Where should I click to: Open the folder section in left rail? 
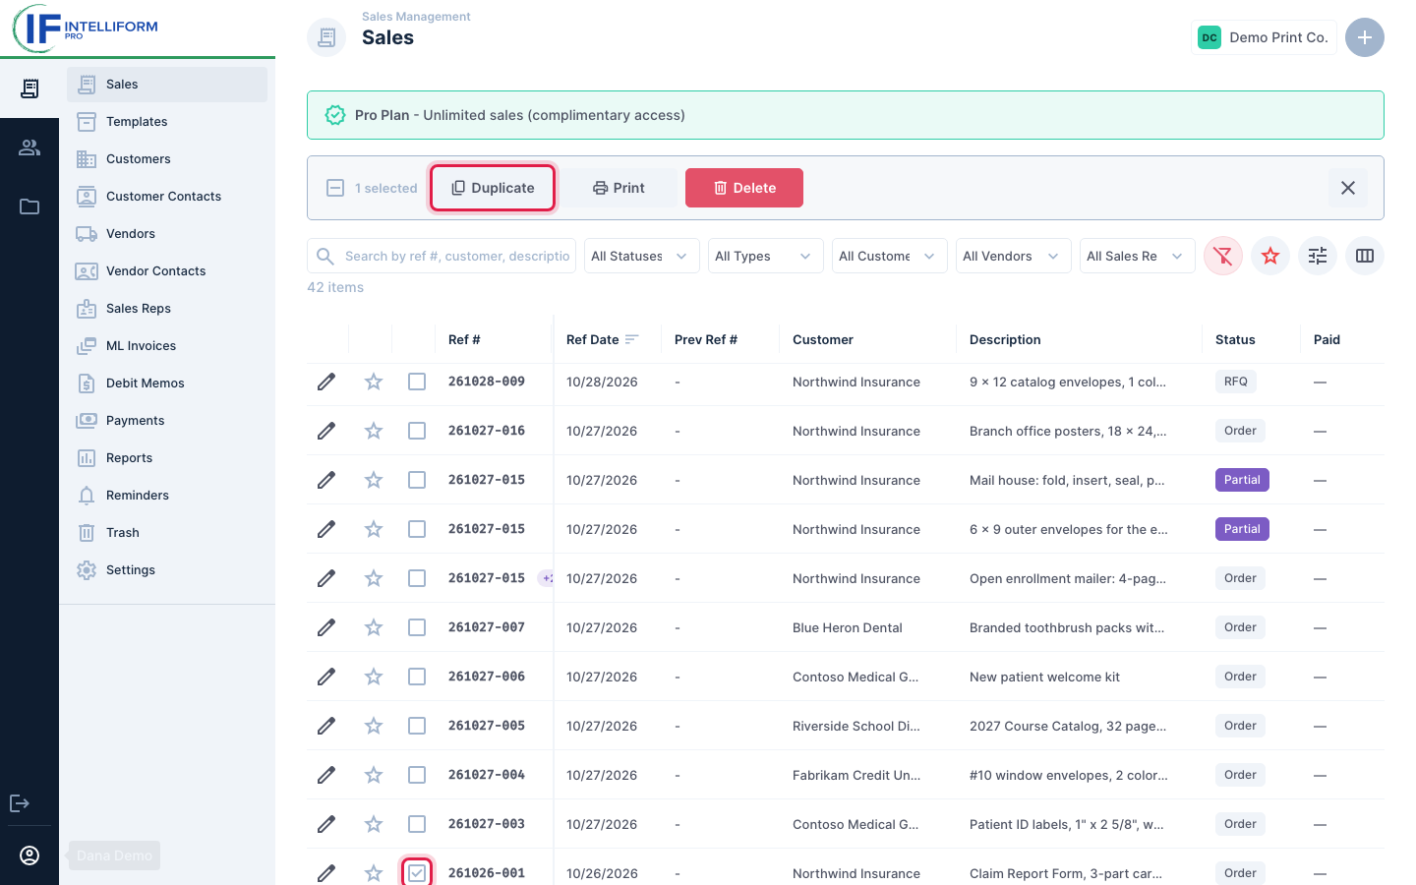[29, 206]
